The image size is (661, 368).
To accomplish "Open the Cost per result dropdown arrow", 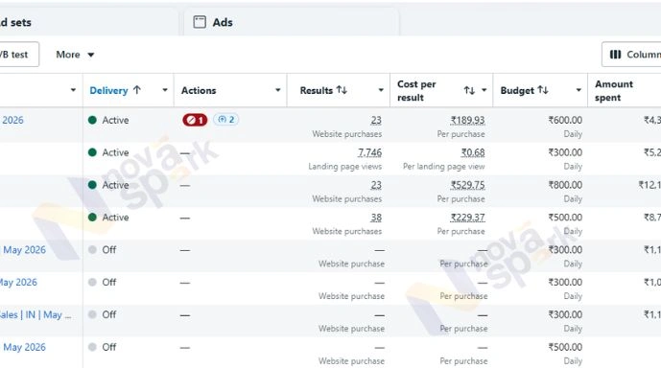I will point(484,90).
